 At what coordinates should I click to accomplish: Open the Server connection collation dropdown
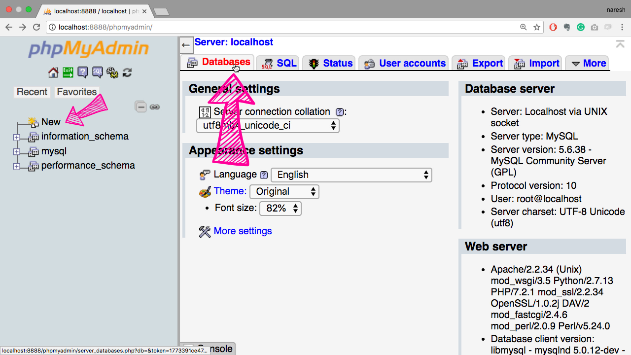[x=268, y=126]
